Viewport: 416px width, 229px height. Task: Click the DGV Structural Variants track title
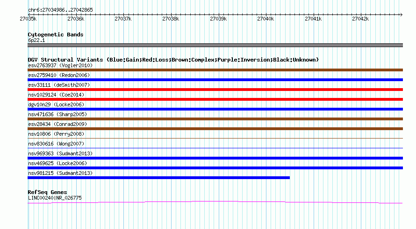[173, 60]
